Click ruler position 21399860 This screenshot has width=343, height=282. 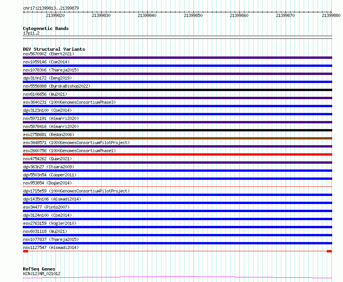pos(239,15)
